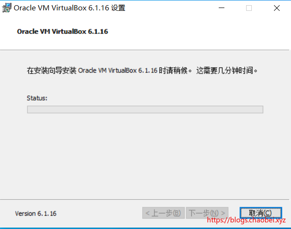Image resolution: width=291 pixels, height=229 pixels.
Task: Cancel the installation with 取消(C)
Action: pyautogui.click(x=261, y=213)
